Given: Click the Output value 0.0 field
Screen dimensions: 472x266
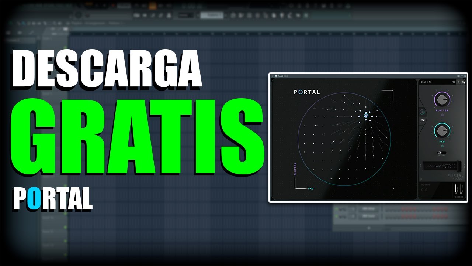Looking at the screenshot, I should pyautogui.click(x=425, y=190).
